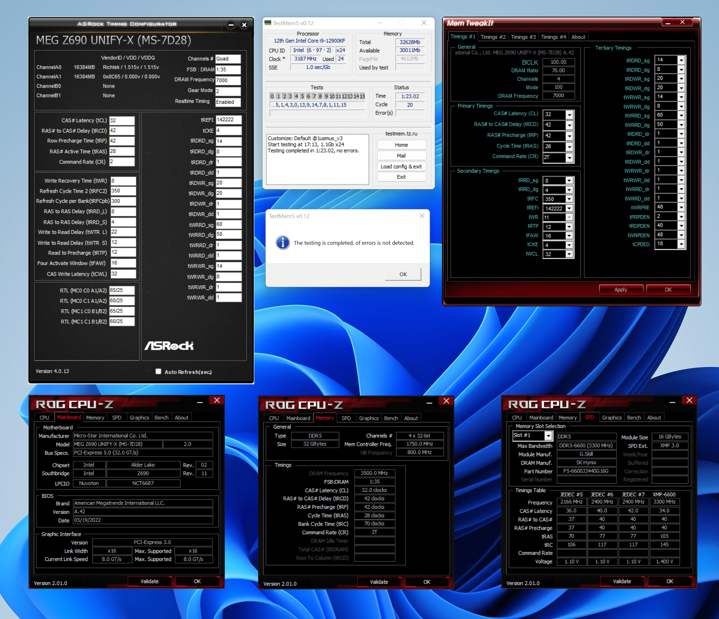Click RTL (MC0 C0 A1/A2) field
This screenshot has height=619, width=719.
point(122,290)
